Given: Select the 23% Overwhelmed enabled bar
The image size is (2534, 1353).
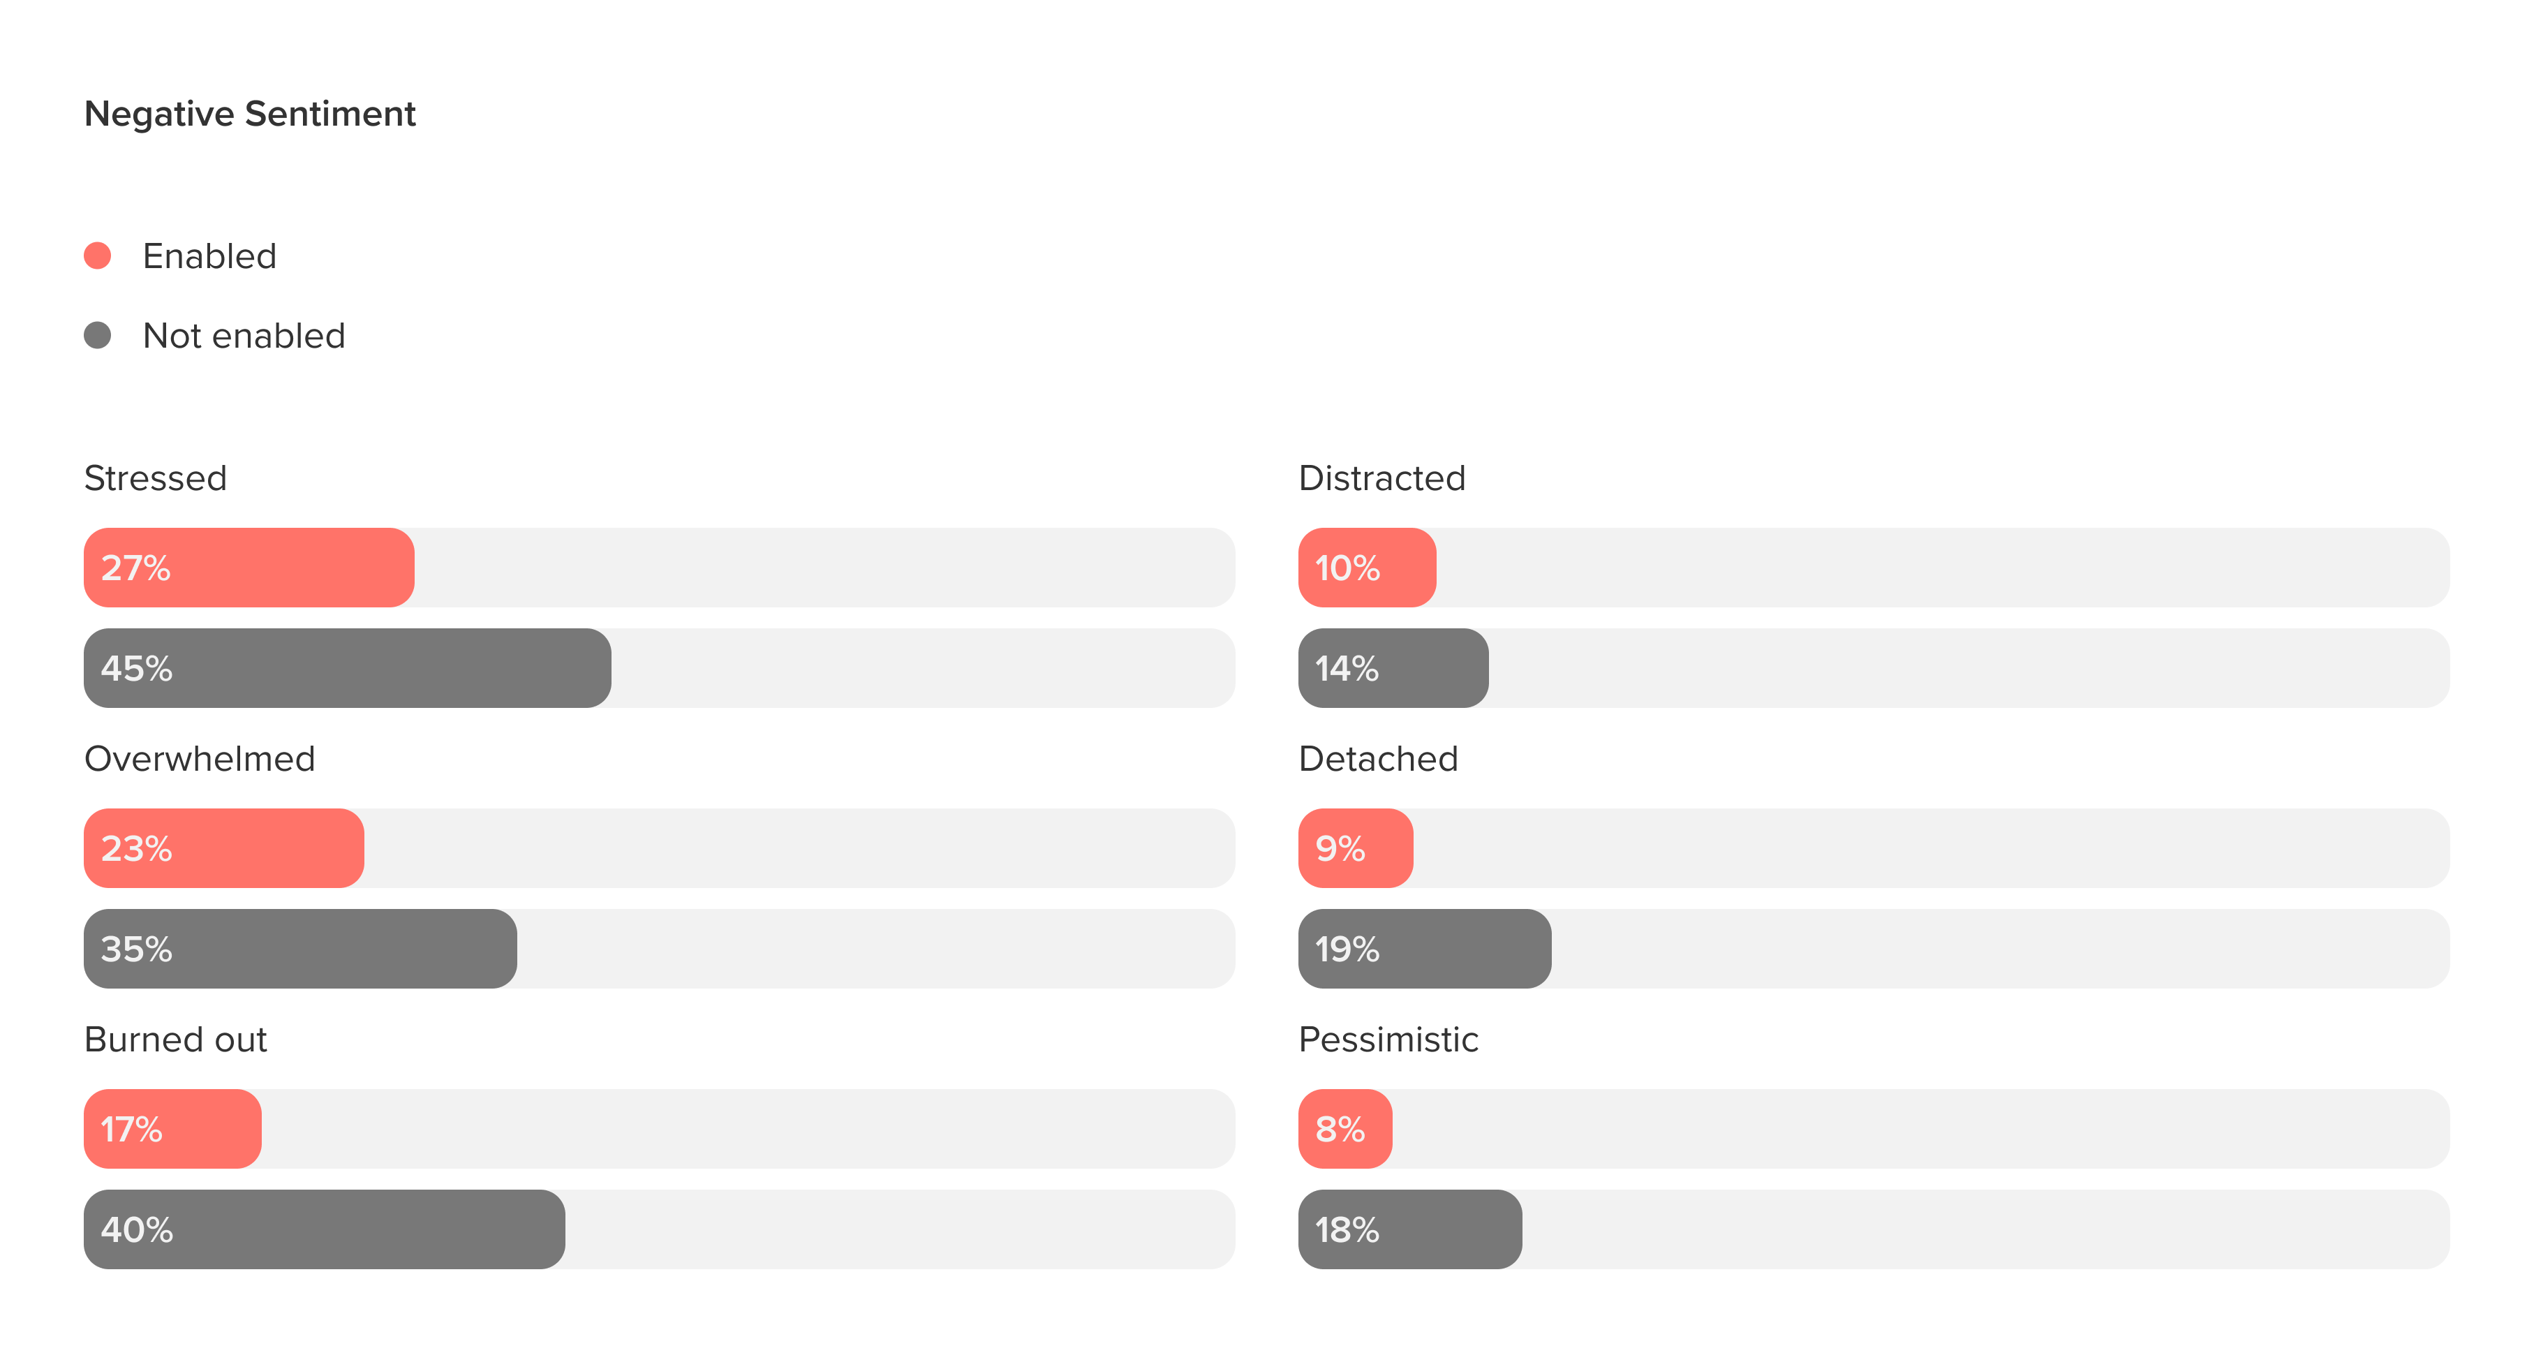Looking at the screenshot, I should [224, 848].
